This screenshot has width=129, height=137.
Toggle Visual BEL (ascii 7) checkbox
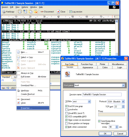66,113
